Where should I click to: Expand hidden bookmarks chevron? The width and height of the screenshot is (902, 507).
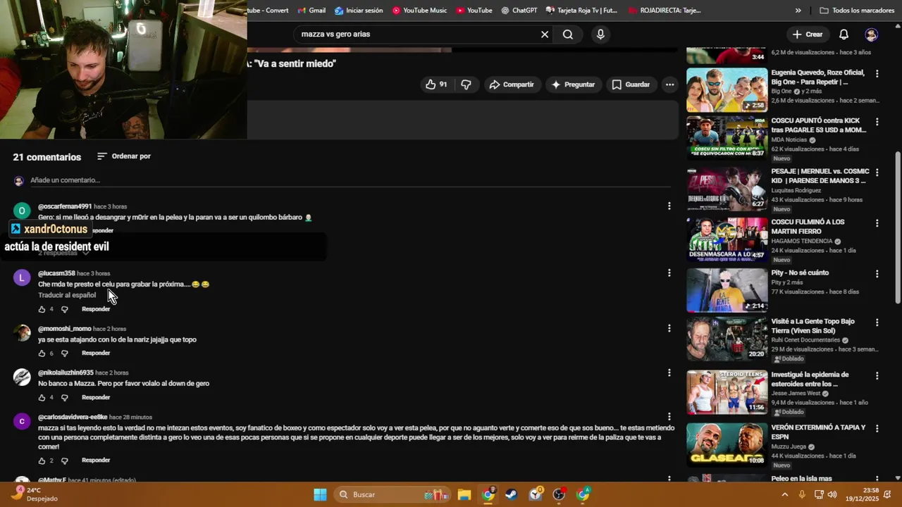(798, 11)
